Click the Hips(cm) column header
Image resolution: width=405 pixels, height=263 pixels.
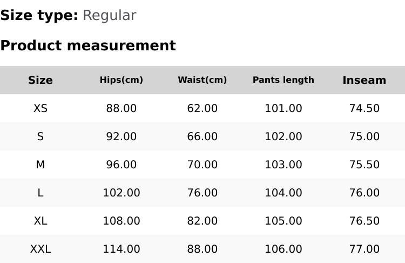(x=122, y=80)
